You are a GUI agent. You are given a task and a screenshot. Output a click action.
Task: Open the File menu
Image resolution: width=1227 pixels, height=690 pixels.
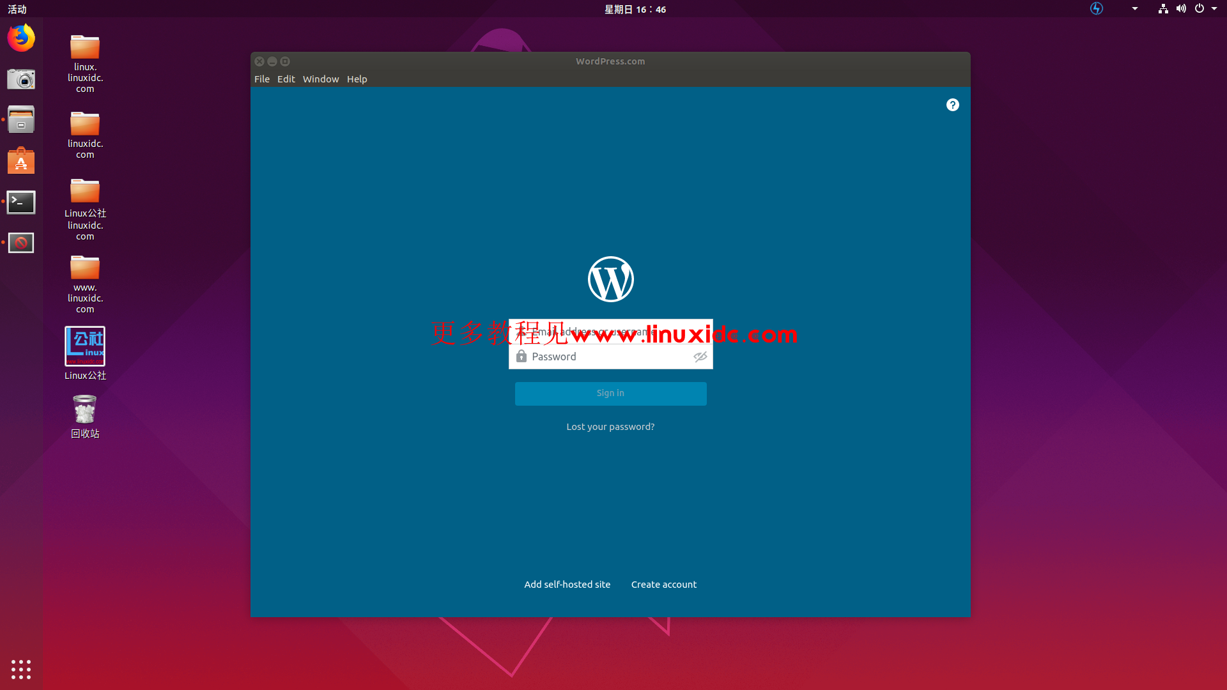[262, 79]
